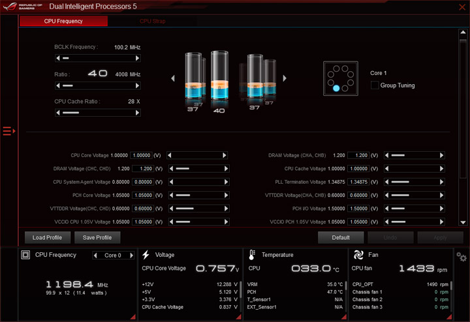Switch to previous core in monitor panel
This screenshot has height=322, width=470.
(95, 256)
